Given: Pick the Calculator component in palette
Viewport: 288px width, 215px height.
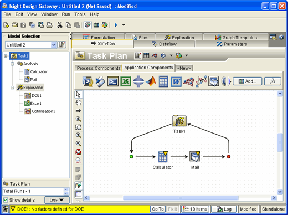Looking at the screenshot, I should point(163,81).
